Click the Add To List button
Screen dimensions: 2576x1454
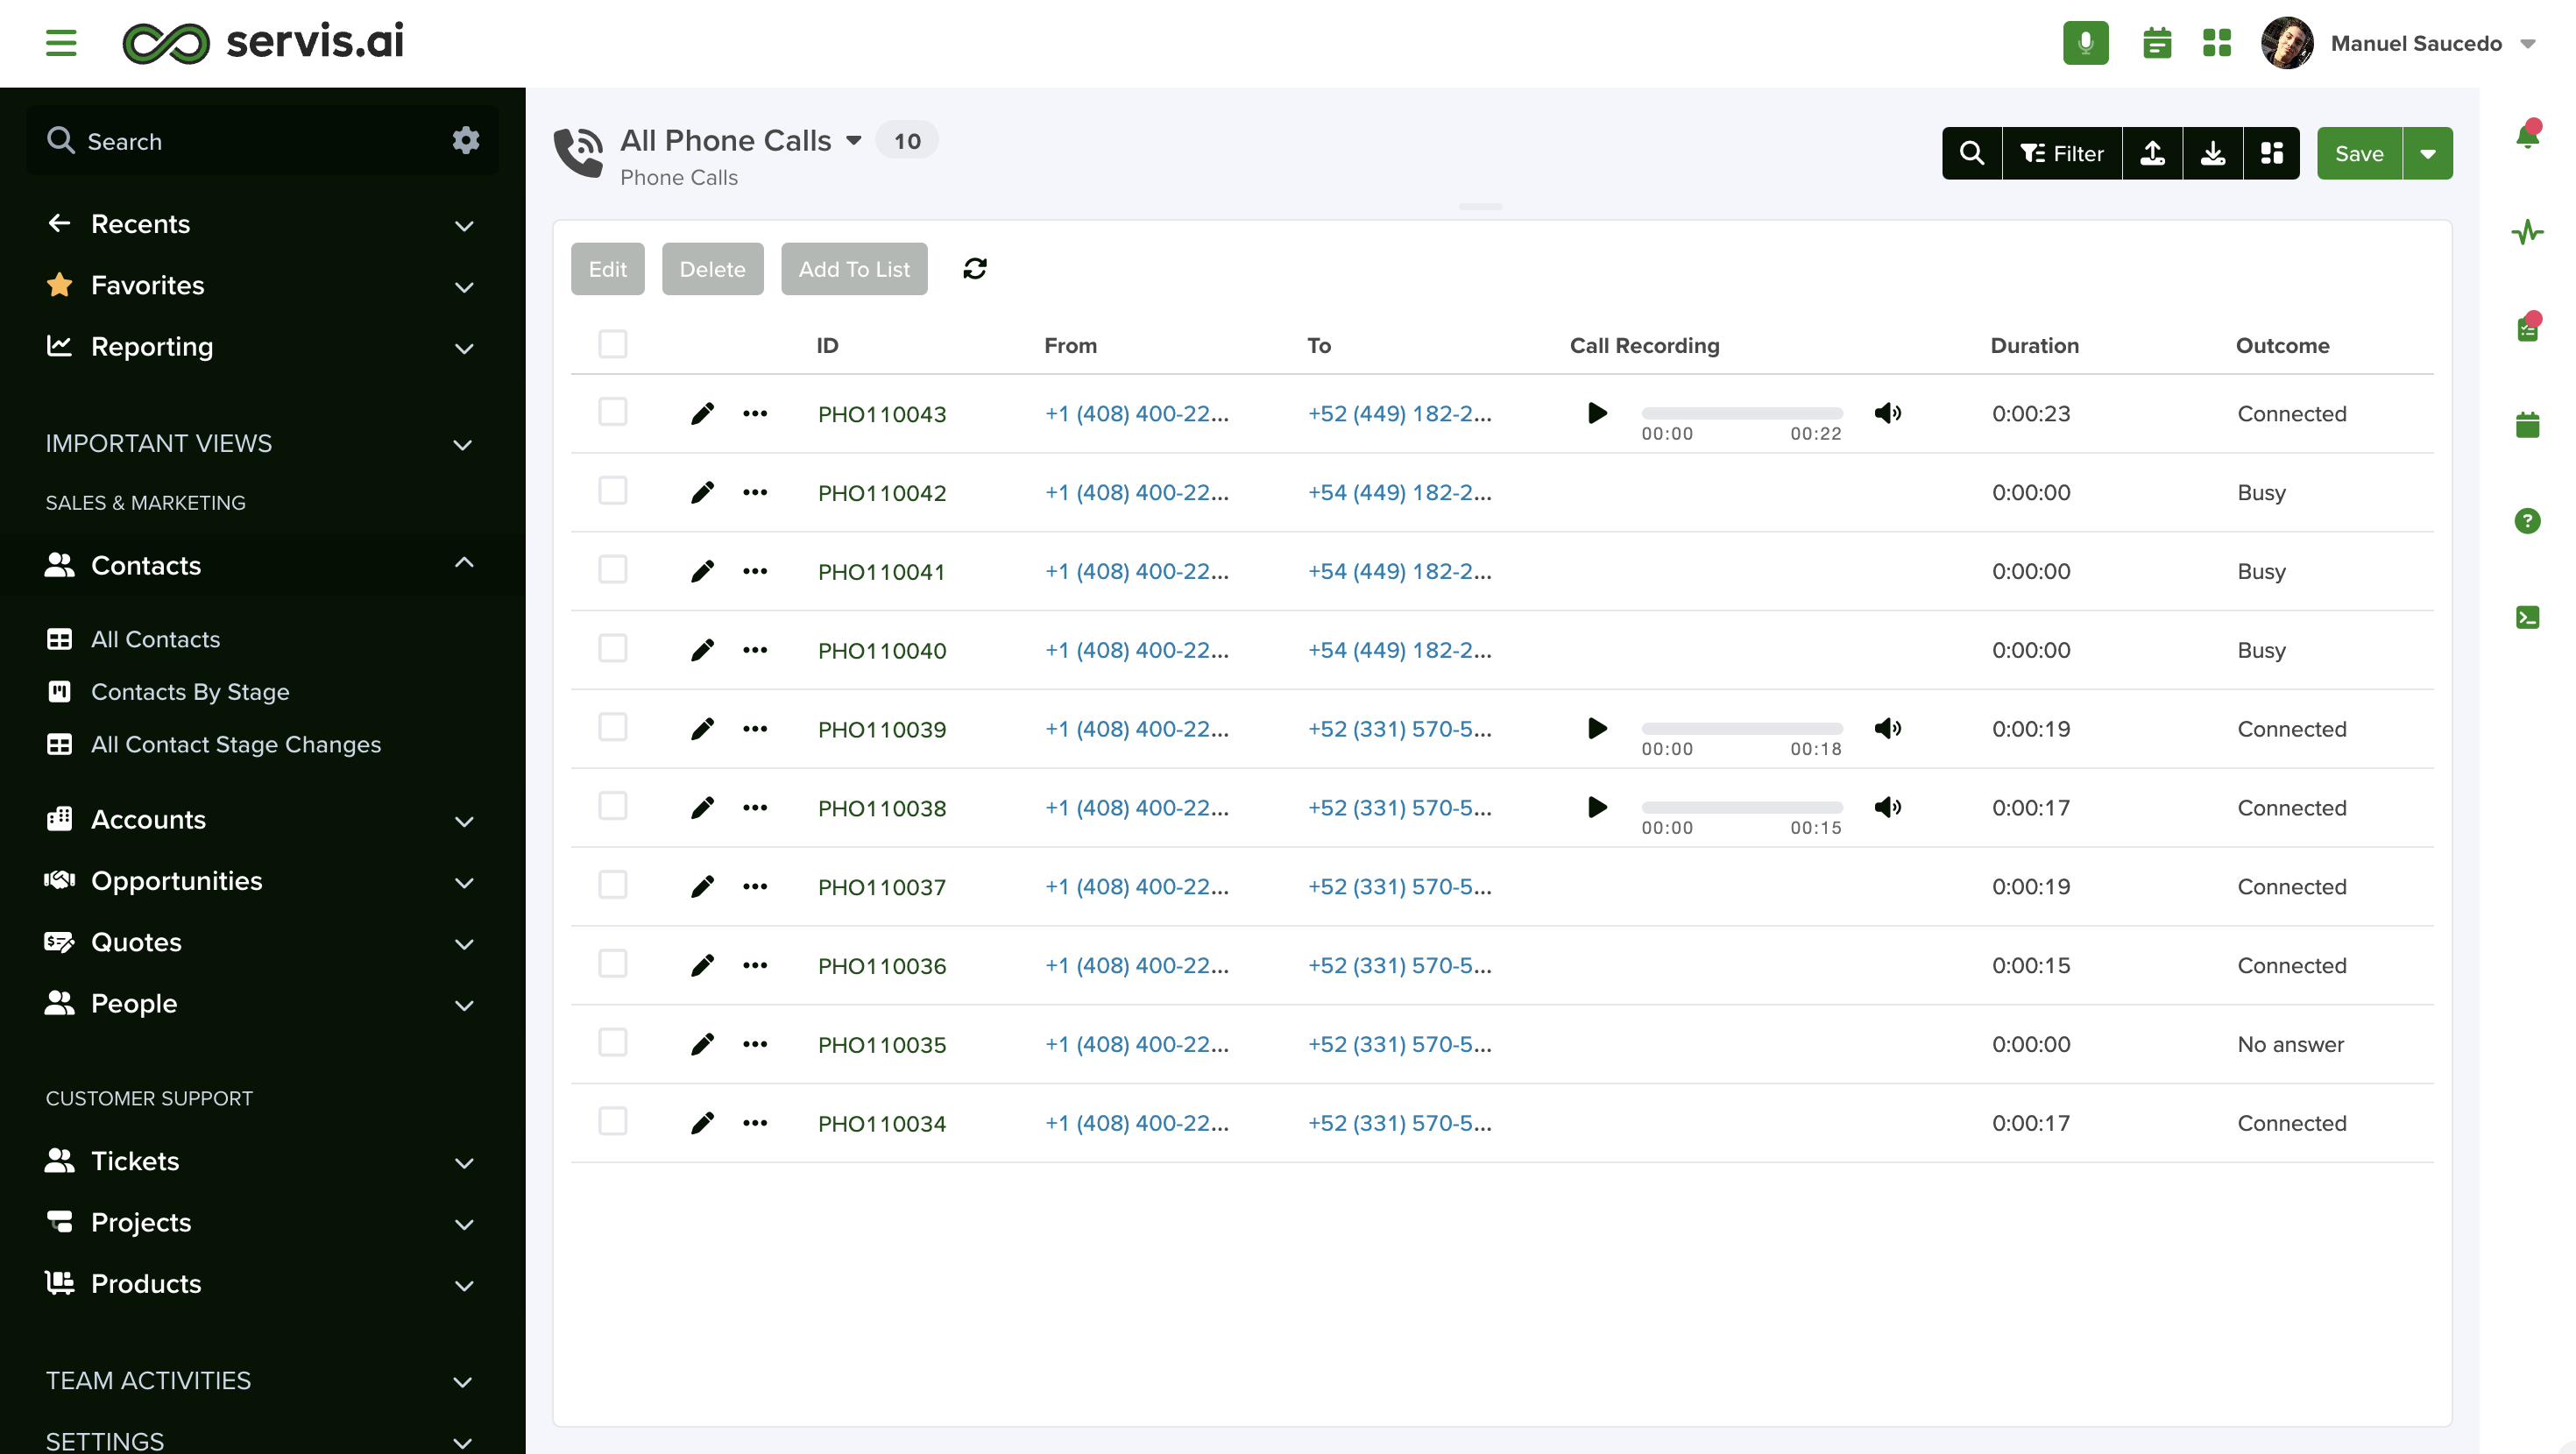[x=854, y=269]
